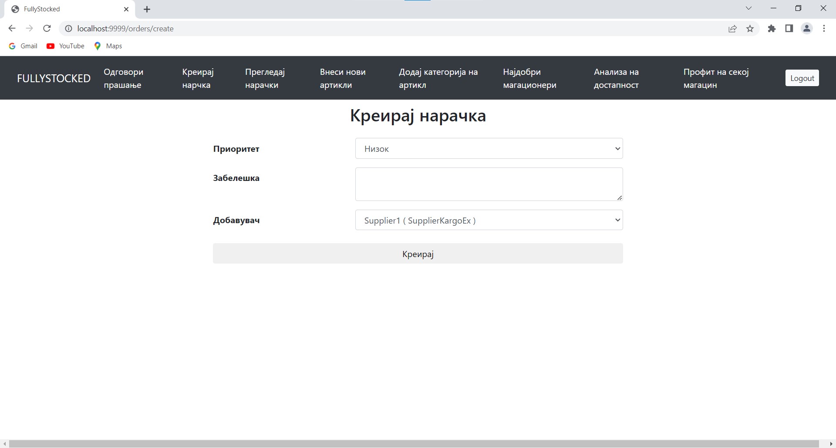
Task: Go to Прегледај нарачки in navbar
Action: [x=265, y=78]
